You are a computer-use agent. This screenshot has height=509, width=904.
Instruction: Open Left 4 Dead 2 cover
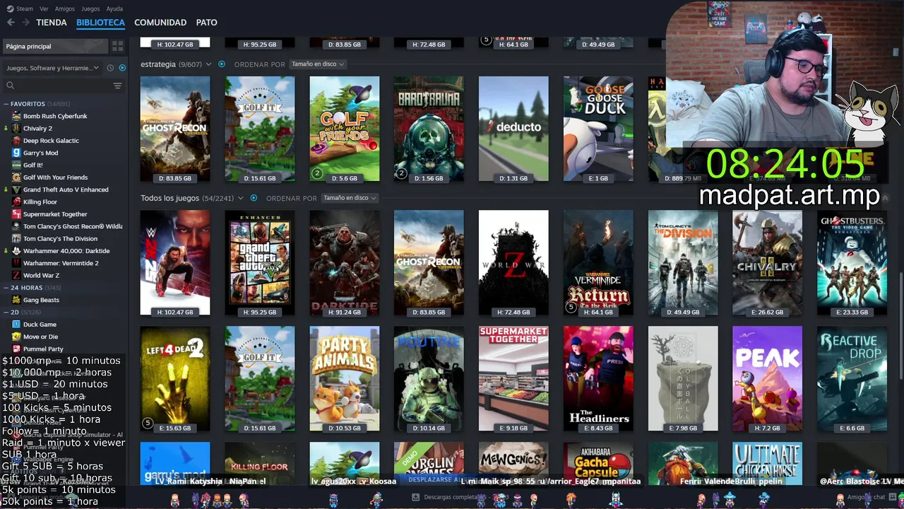coord(175,378)
